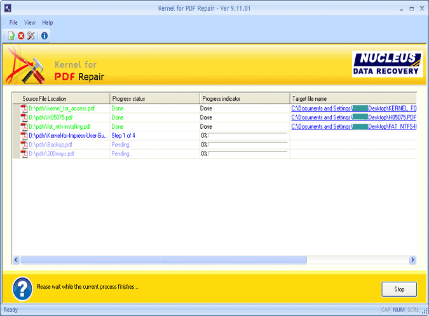Viewport: 429px width, 316px height.
Task: Open target link for H05075.PDF file
Action: click(354, 117)
